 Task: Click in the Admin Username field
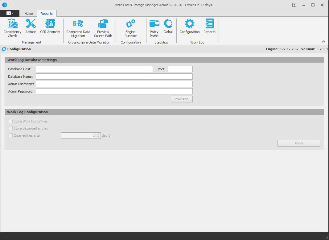(x=114, y=84)
